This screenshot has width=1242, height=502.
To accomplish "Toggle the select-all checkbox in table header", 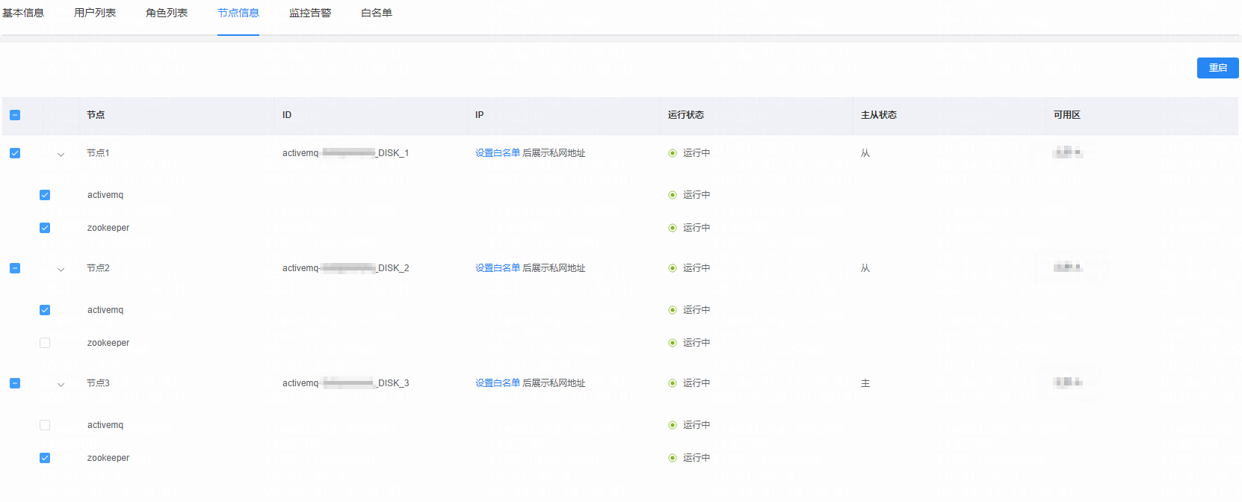I will point(15,115).
